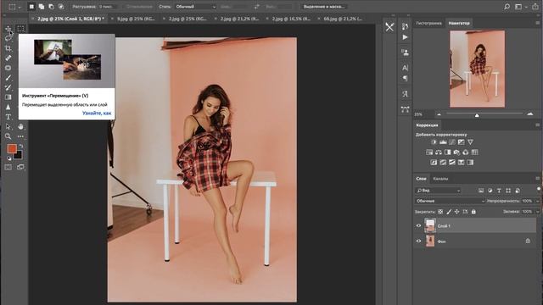The height and width of the screenshot is (305, 543).
Task: Switch to the Слои tab
Action: [421, 179]
